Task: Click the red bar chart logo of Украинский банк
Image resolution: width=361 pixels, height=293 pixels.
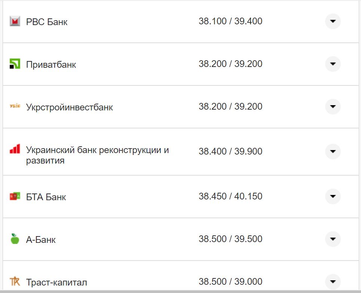Action: (14, 149)
